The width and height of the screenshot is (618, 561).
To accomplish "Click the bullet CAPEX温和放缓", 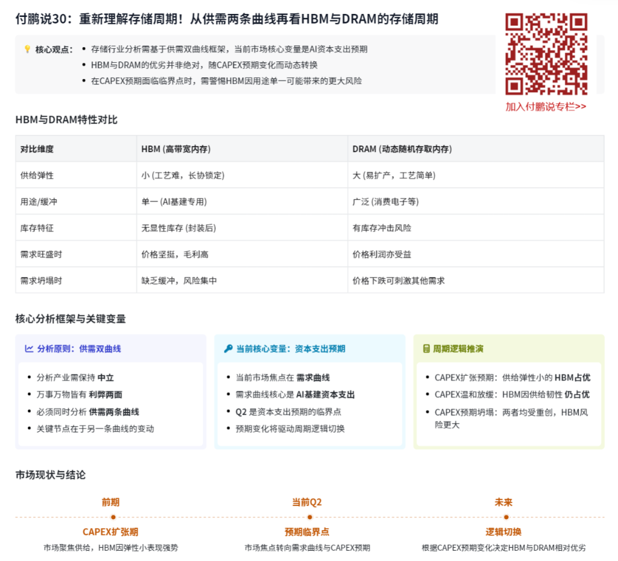I will click(x=512, y=395).
